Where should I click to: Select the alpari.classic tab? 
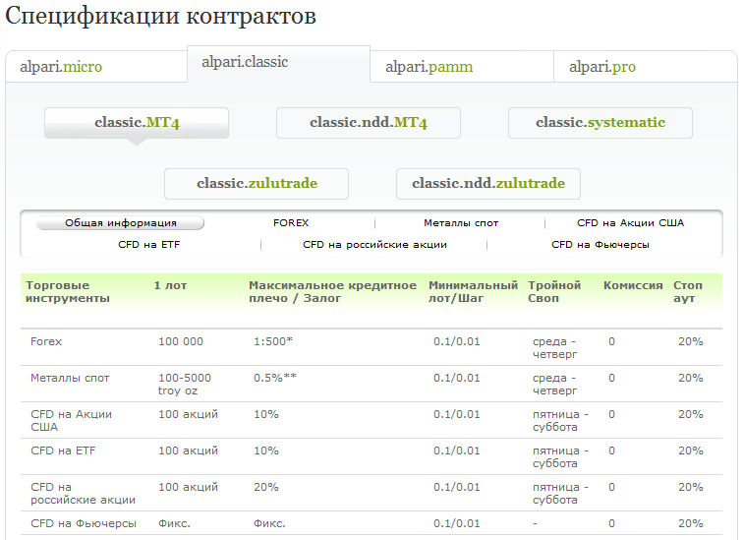click(x=279, y=62)
